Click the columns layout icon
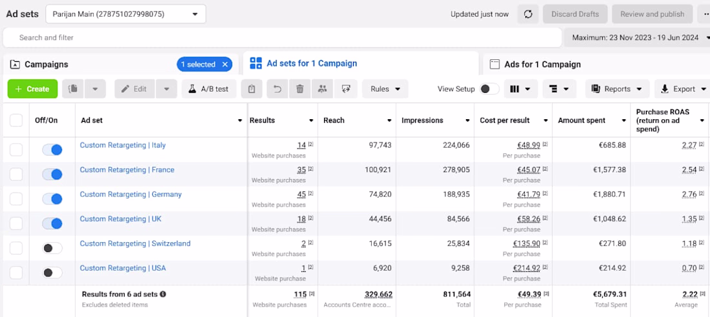710x317 pixels. [x=520, y=89]
